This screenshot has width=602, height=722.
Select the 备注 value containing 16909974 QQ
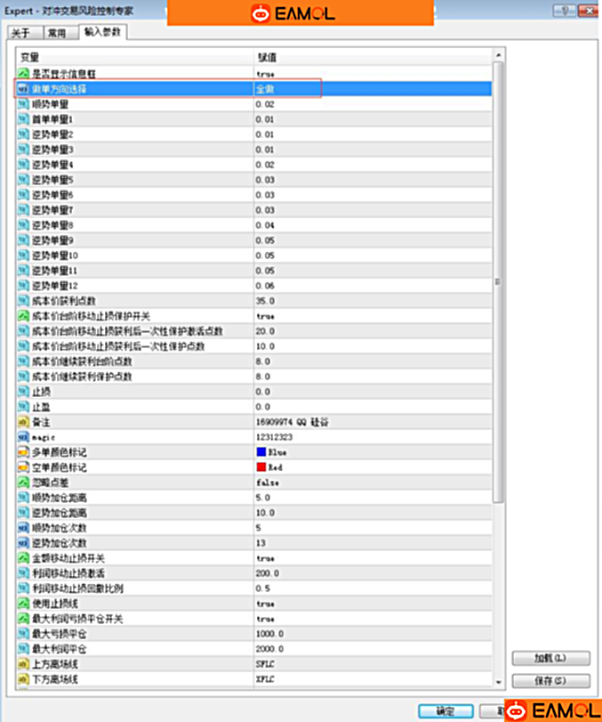click(x=292, y=422)
